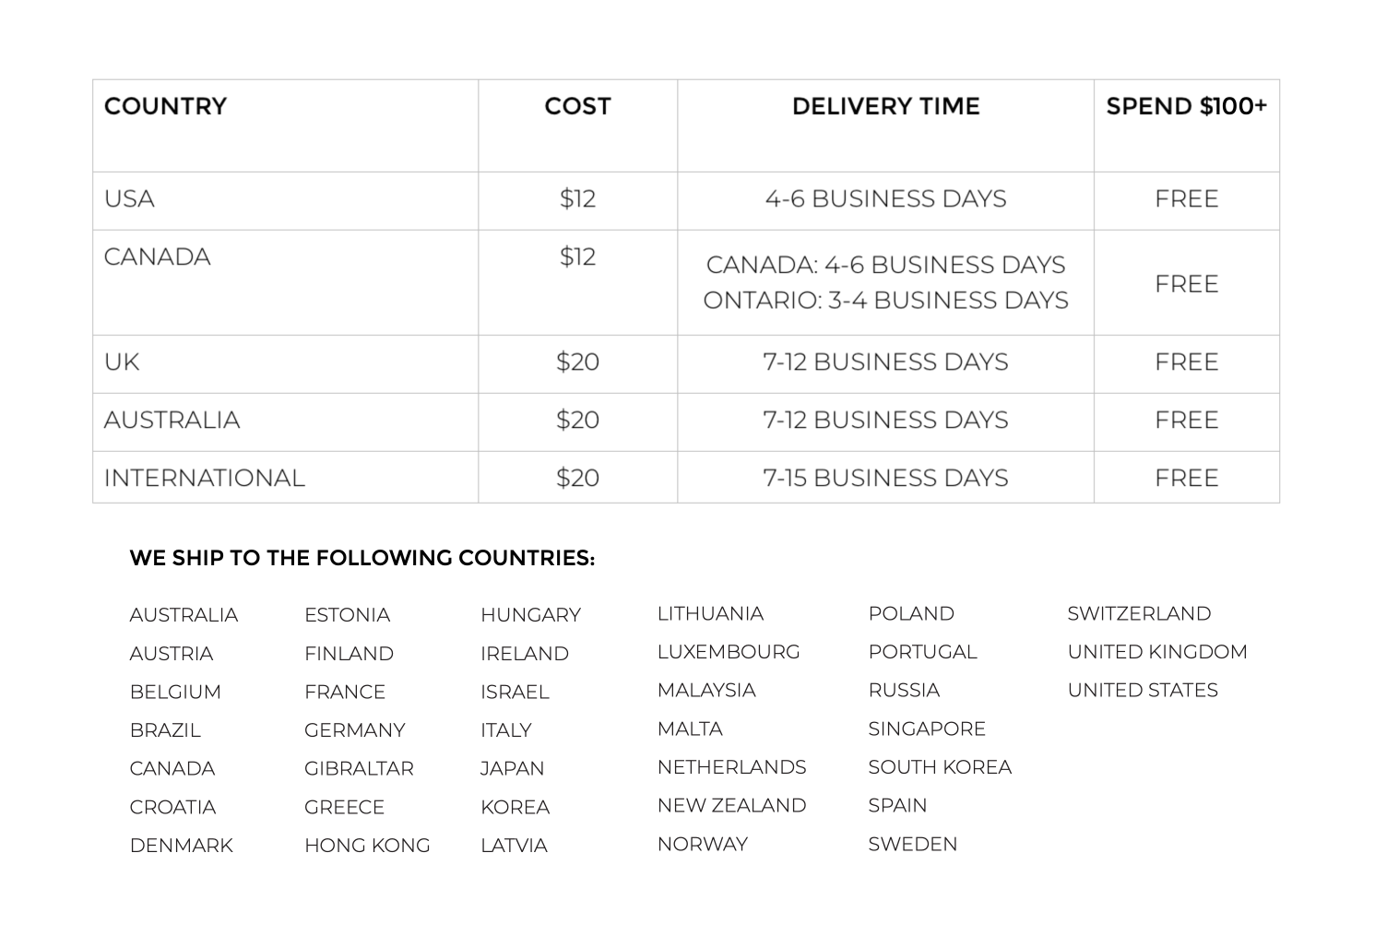The height and width of the screenshot is (936, 1375).
Task: Click the SPEND $100+ column header
Action: 1186,106
